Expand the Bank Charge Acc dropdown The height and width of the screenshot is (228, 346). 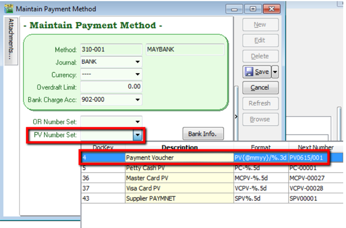pyautogui.click(x=138, y=100)
